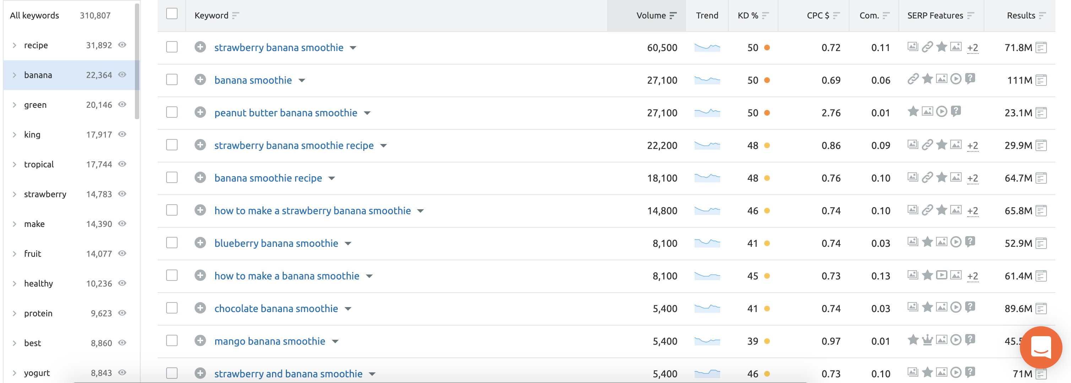Sort by SERP Features column header
1071x383 pixels.
(x=971, y=16)
